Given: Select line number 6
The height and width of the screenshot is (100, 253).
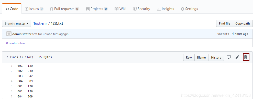Looking at the screenshot, I should point(12,92).
